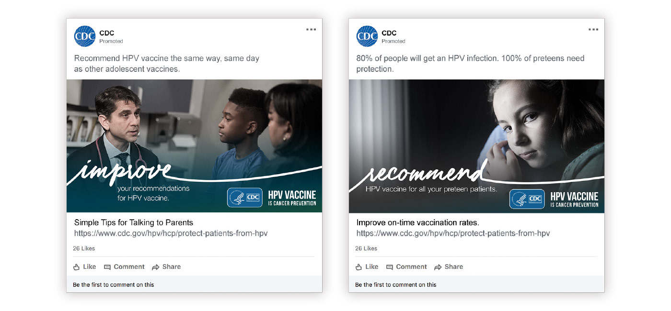Click 'Be the first to comment' on left post

click(x=114, y=285)
